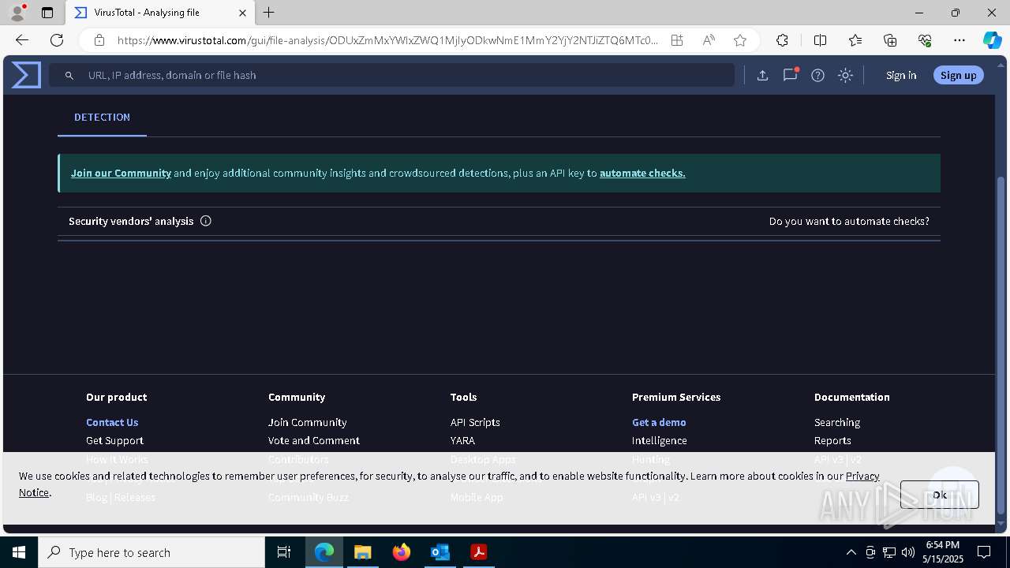The width and height of the screenshot is (1010, 568).
Task: Open File Explorer from the taskbar
Action: coord(363,552)
